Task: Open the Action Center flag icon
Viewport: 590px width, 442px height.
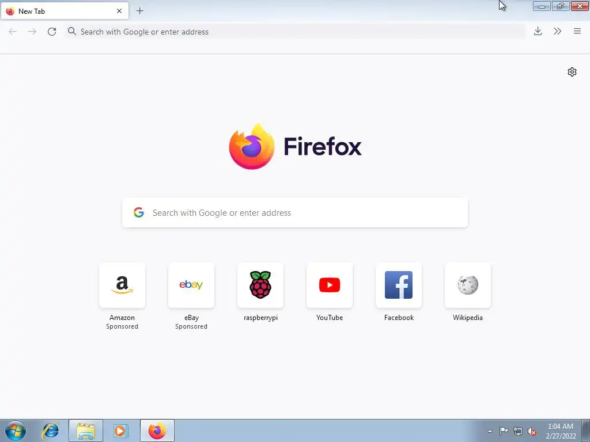Action: pyautogui.click(x=504, y=431)
